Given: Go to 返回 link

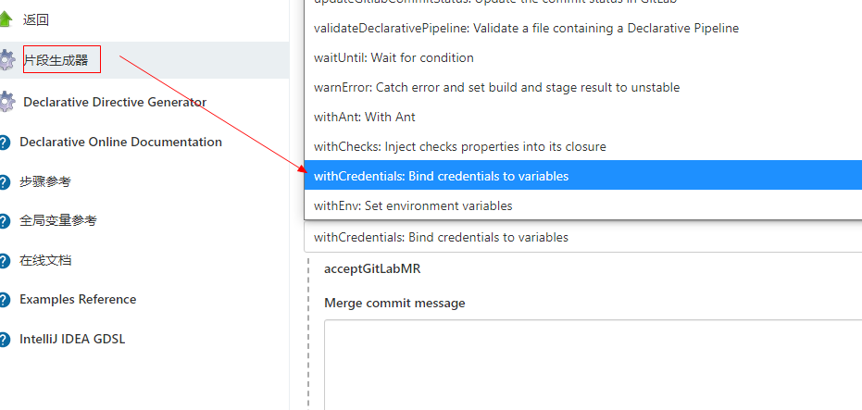Looking at the screenshot, I should point(36,19).
